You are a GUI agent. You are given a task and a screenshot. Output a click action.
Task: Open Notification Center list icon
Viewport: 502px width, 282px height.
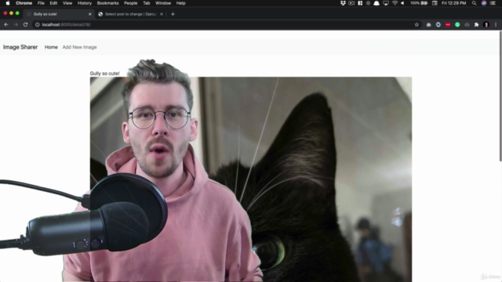click(493, 3)
